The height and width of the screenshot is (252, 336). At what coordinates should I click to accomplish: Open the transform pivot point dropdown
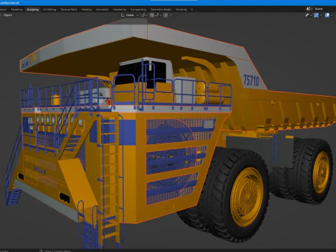pos(144,15)
